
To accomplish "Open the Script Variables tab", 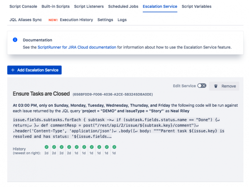I will pos(196,7).
